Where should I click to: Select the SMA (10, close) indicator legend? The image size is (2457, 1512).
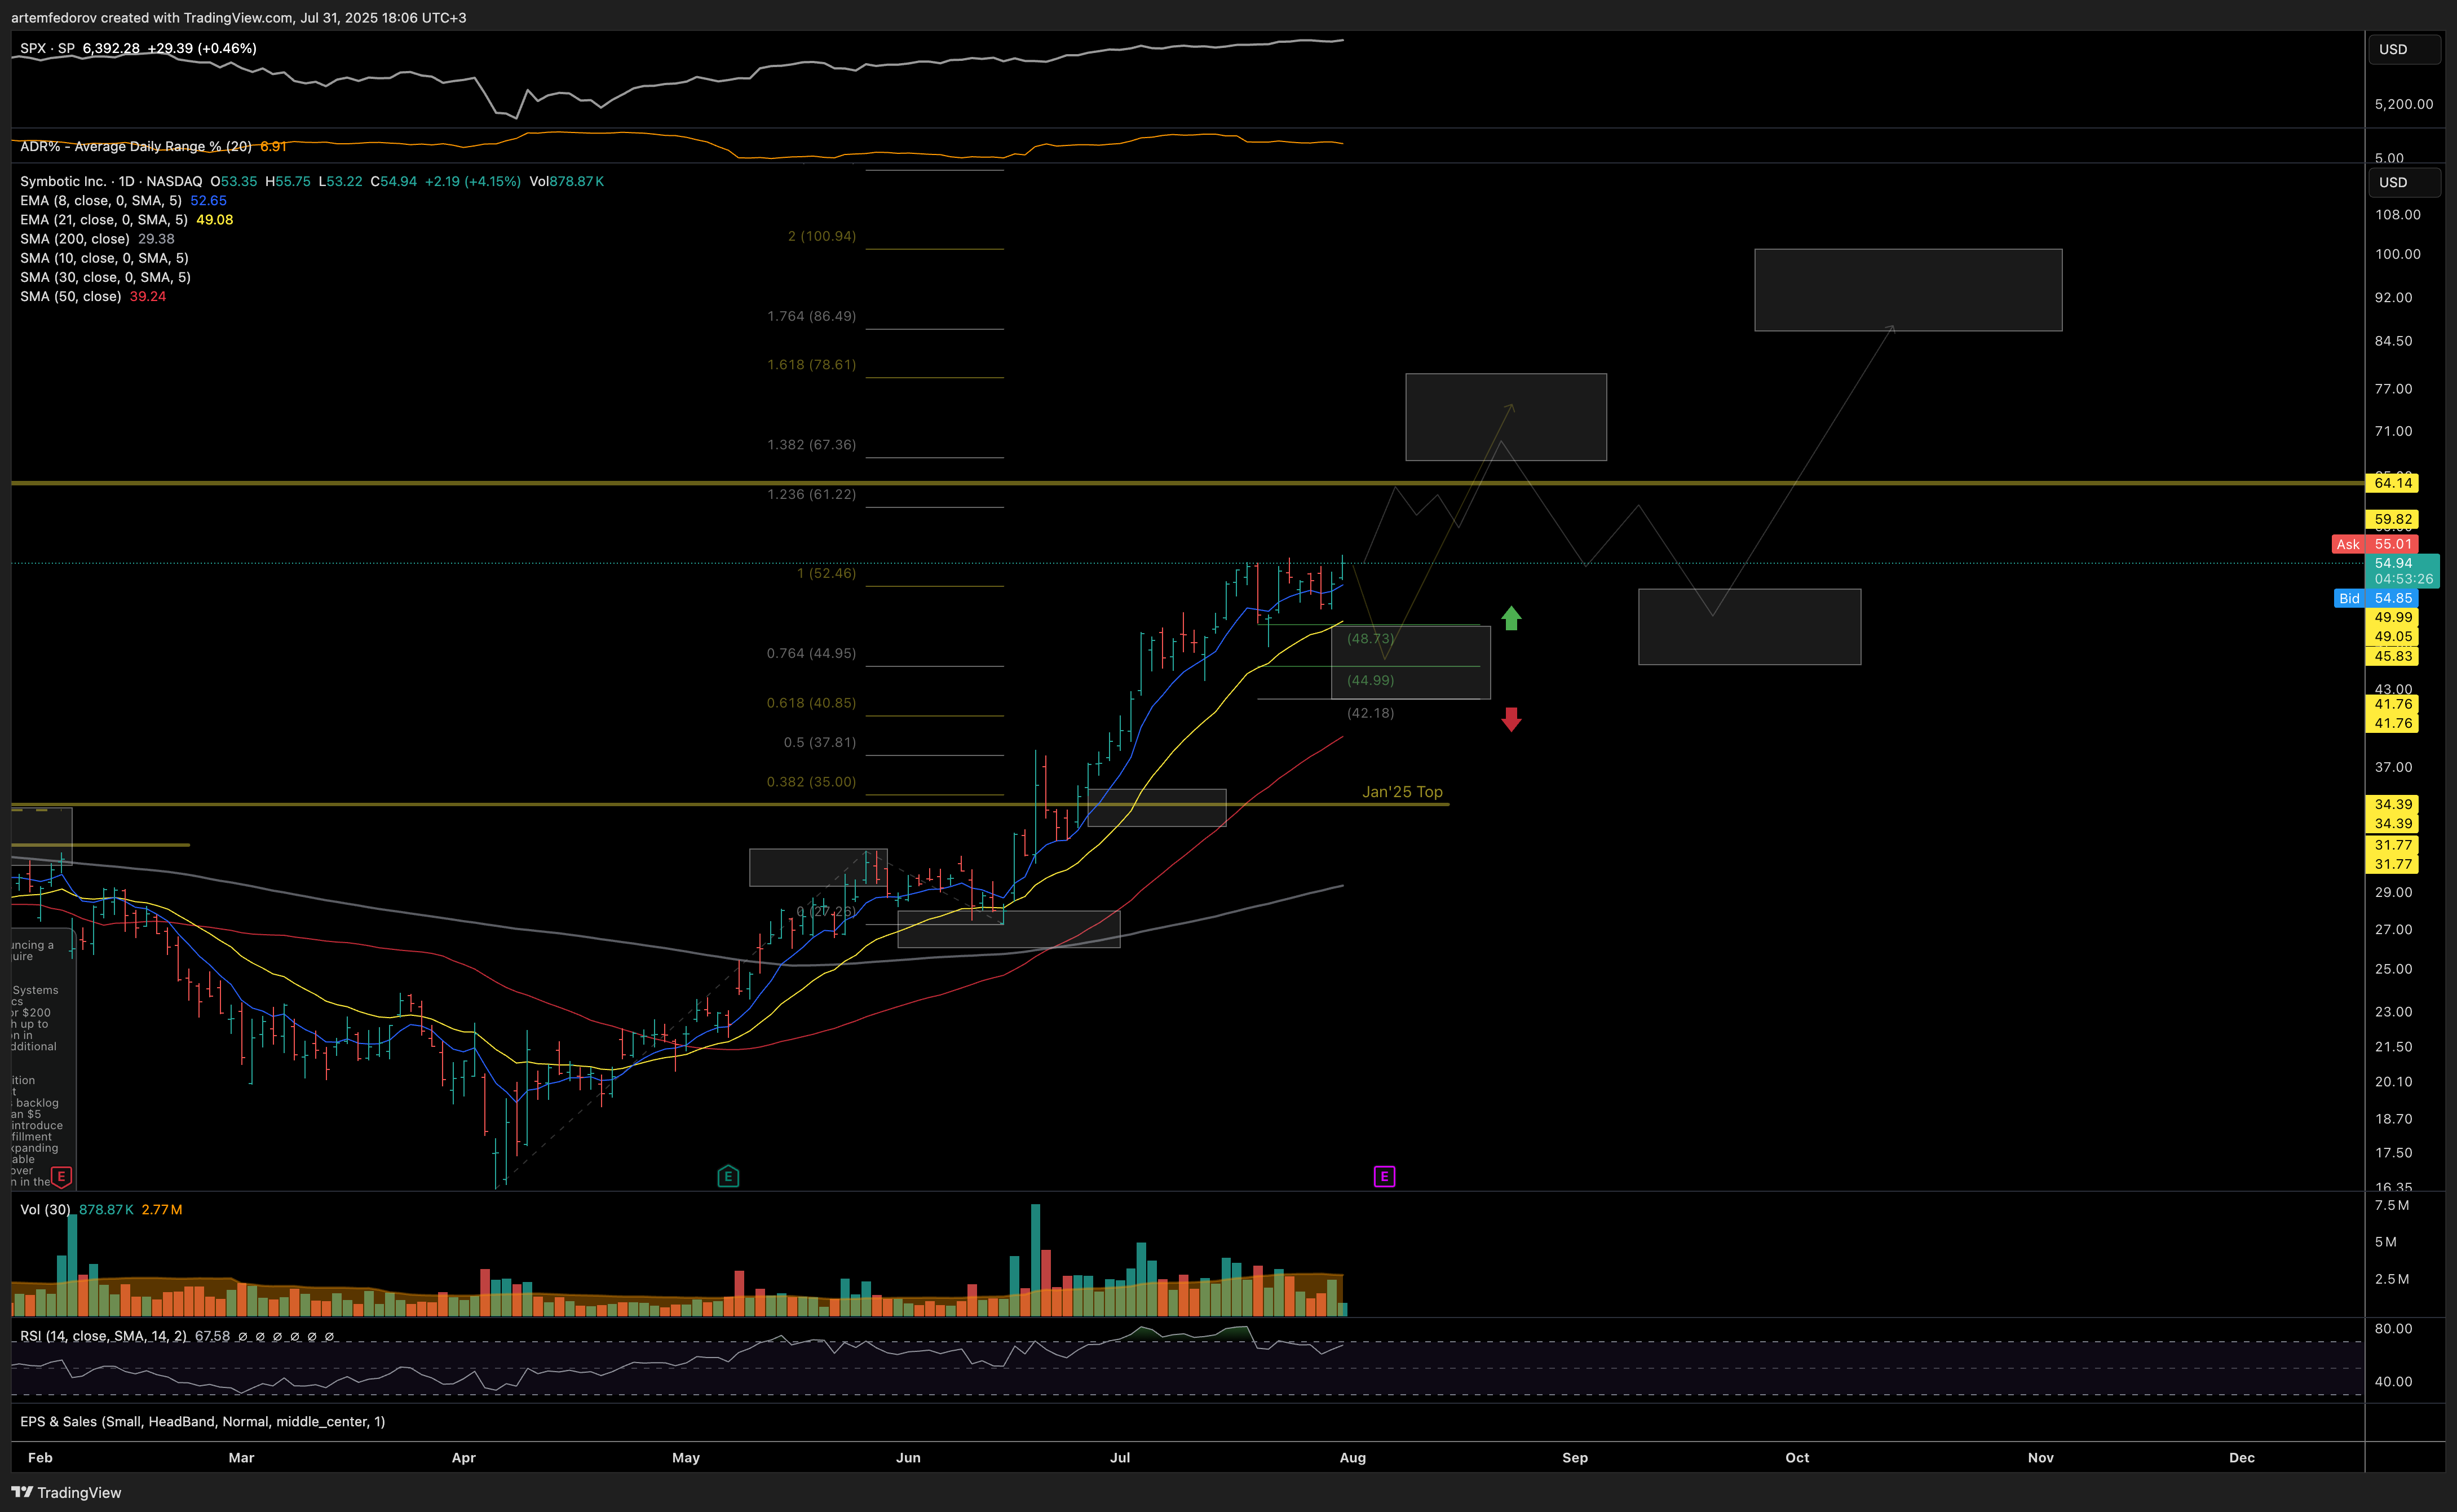click(104, 258)
